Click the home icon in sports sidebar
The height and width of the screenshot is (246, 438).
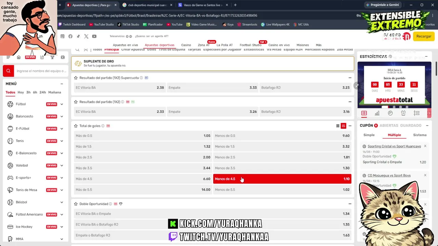coord(19,57)
